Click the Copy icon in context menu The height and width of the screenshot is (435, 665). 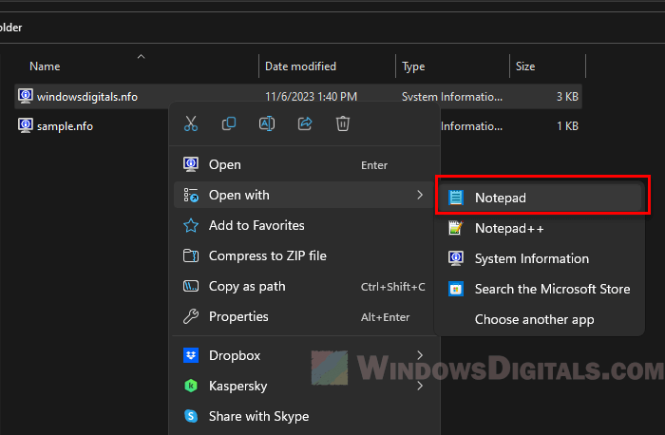(229, 123)
